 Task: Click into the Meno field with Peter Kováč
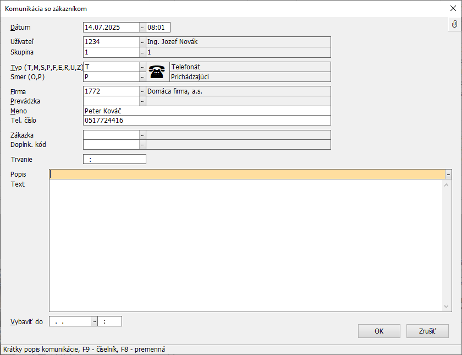pos(207,111)
